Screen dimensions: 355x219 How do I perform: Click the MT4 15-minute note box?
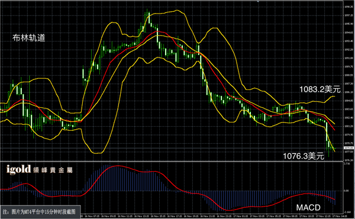tap(40, 212)
